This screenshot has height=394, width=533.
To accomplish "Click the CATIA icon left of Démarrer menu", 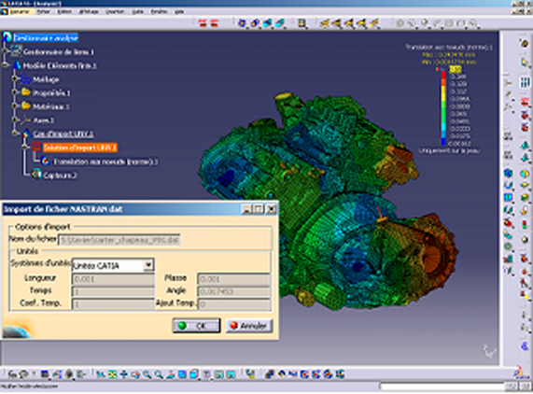I will [x=4, y=11].
